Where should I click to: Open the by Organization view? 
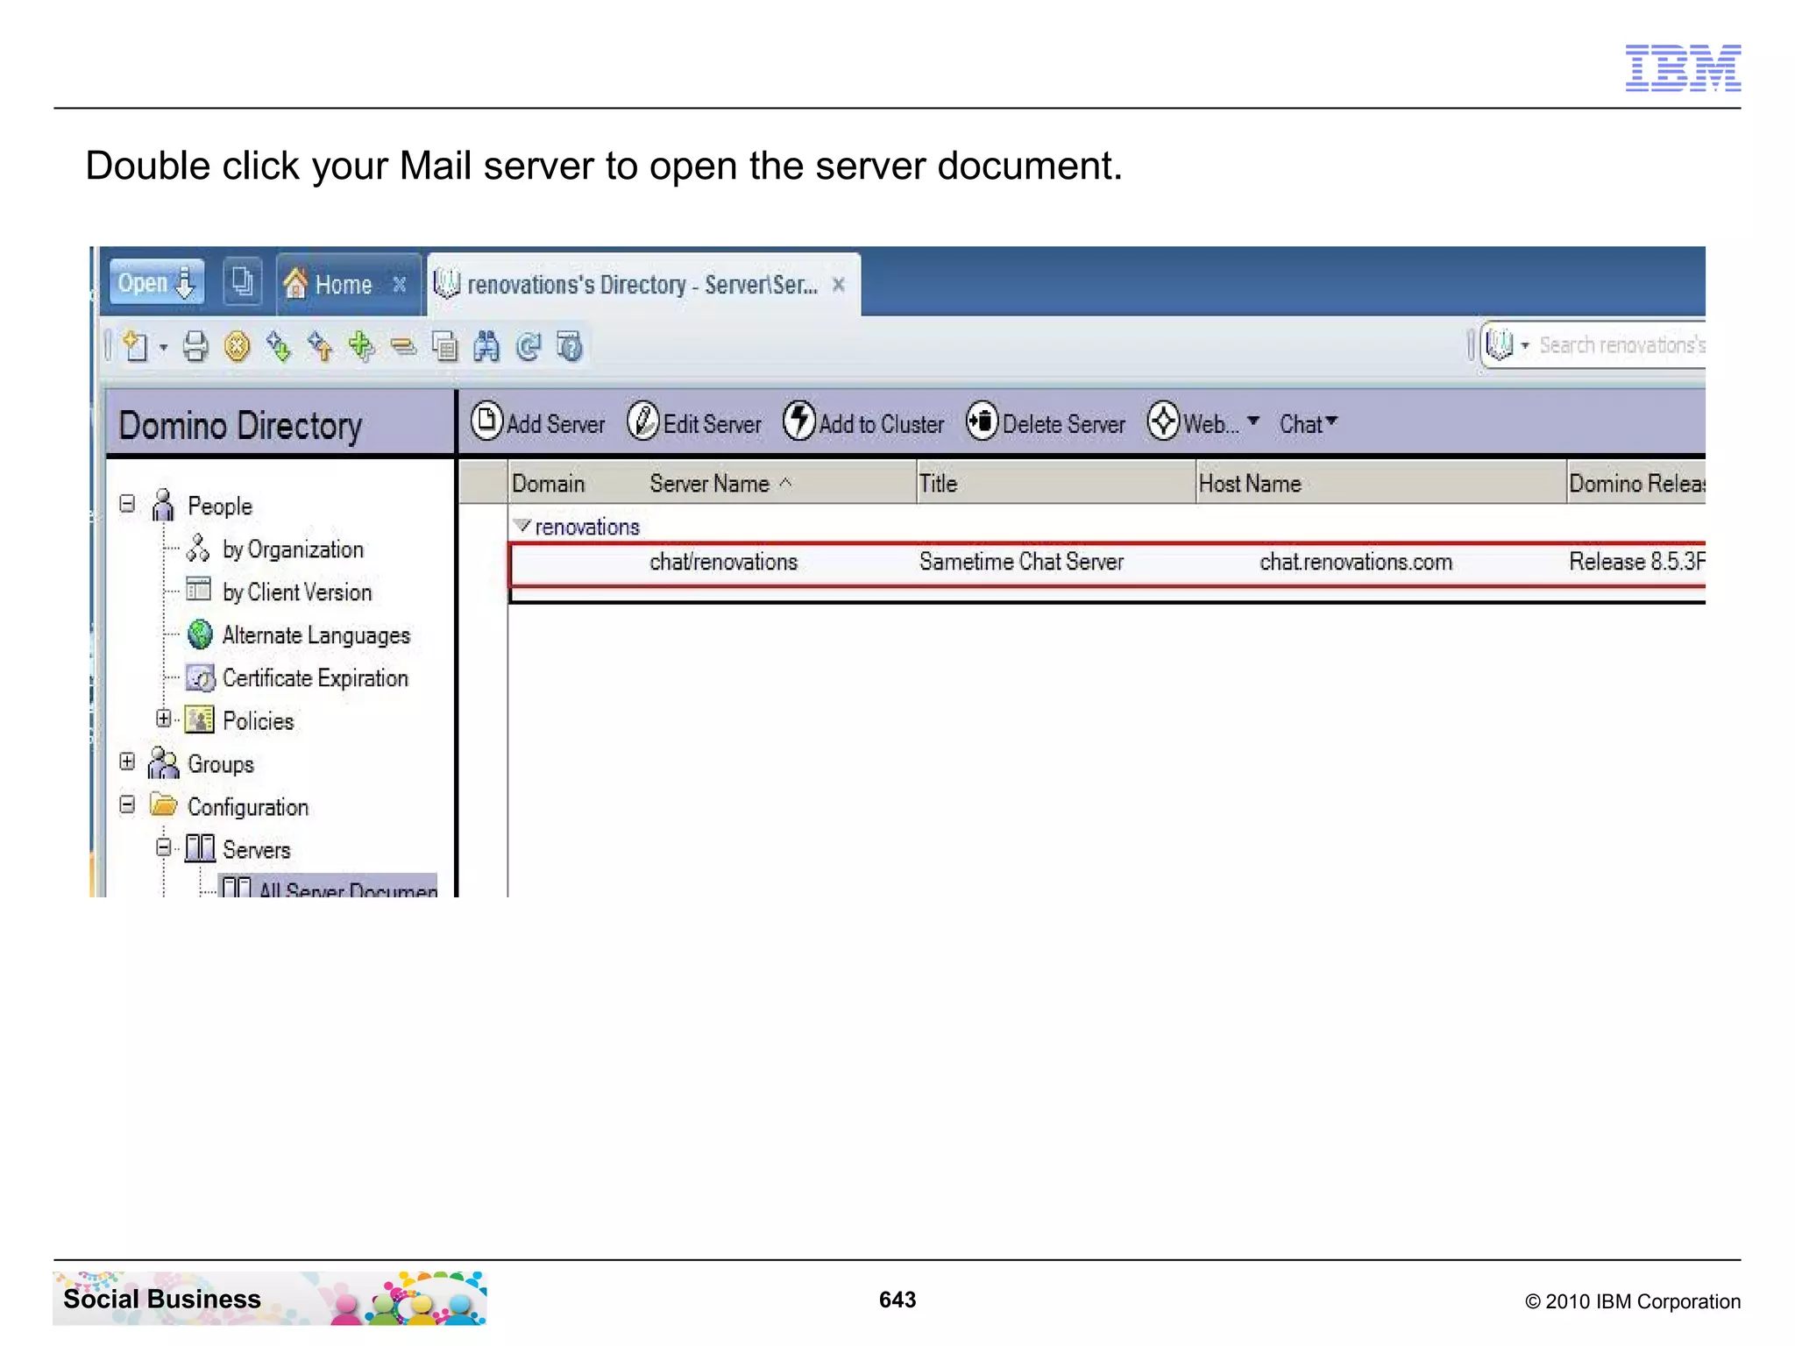(293, 549)
